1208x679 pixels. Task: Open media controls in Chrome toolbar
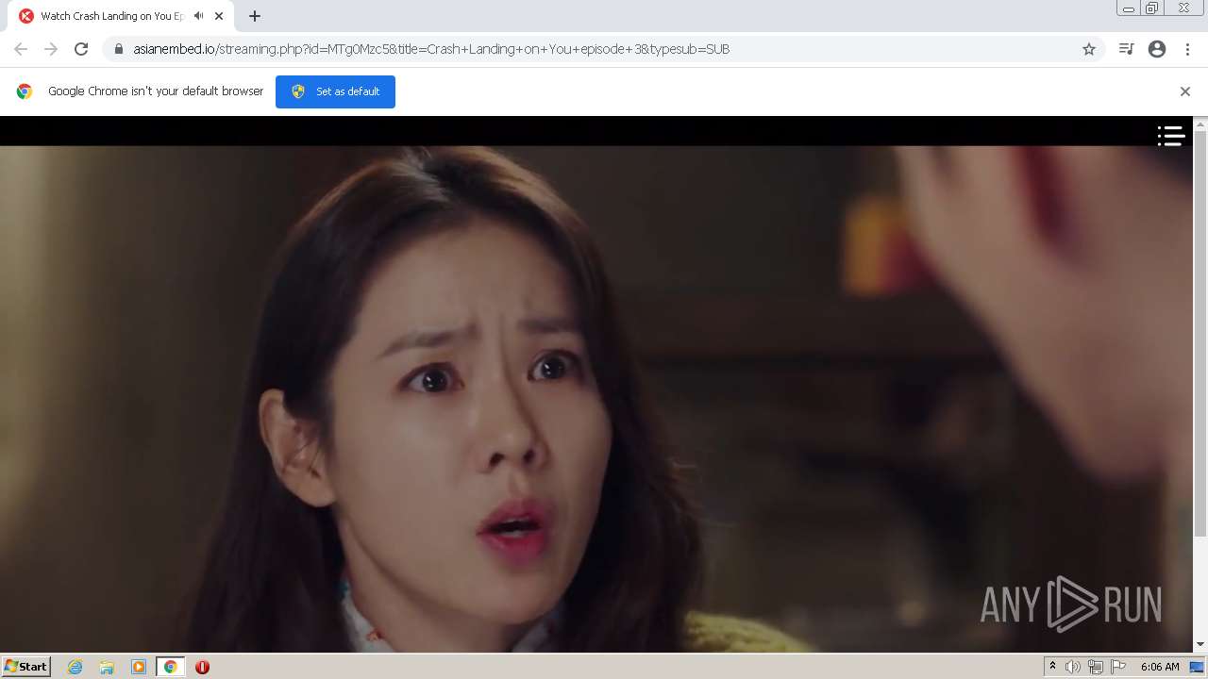point(1126,49)
